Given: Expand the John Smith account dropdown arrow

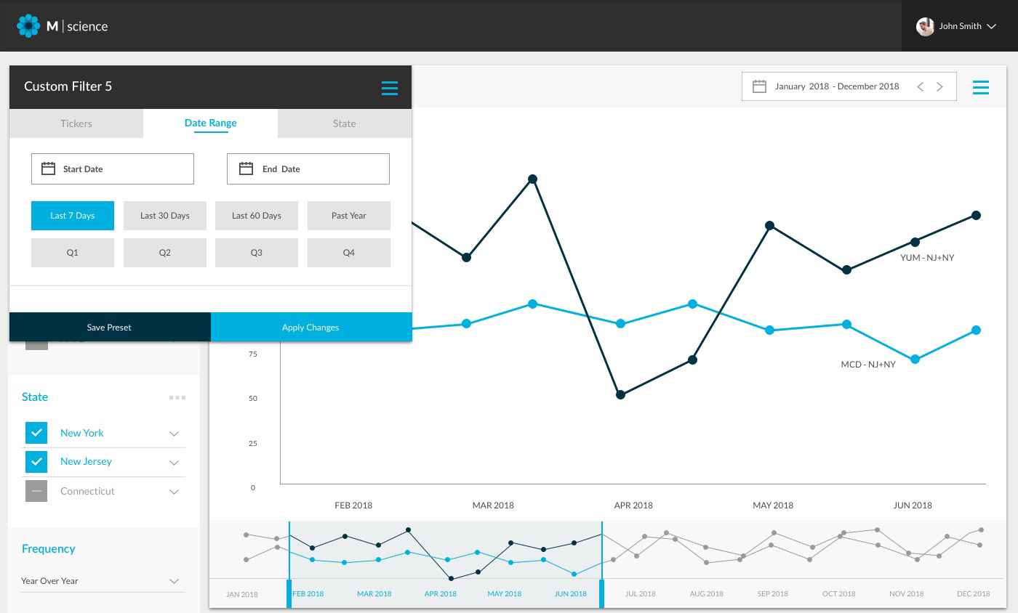Looking at the screenshot, I should 990,26.
